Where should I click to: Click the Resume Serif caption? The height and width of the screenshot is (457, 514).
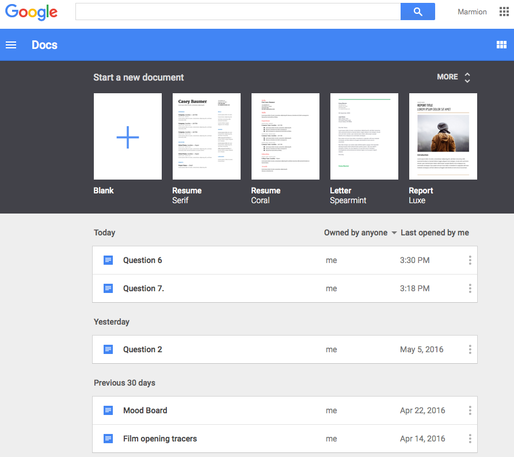click(x=187, y=195)
